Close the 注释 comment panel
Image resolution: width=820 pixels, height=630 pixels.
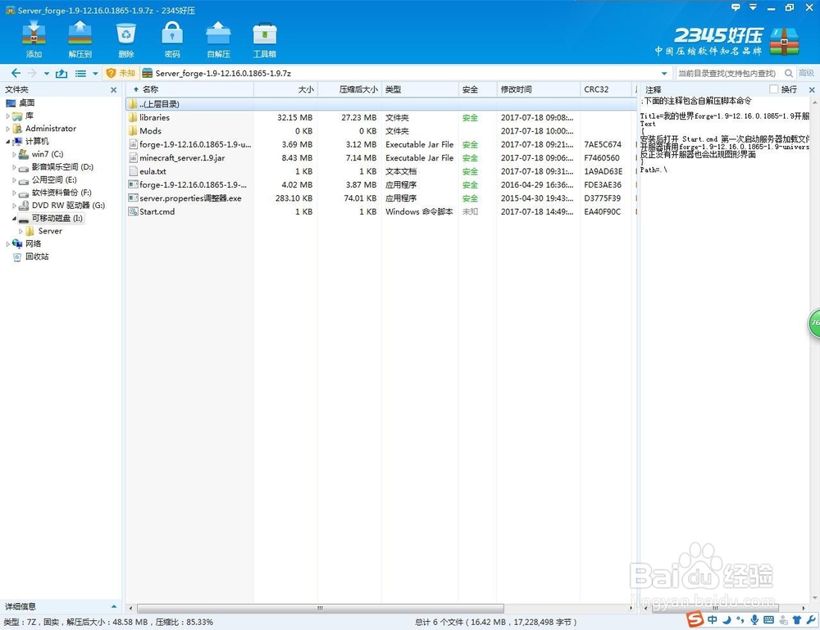click(812, 90)
